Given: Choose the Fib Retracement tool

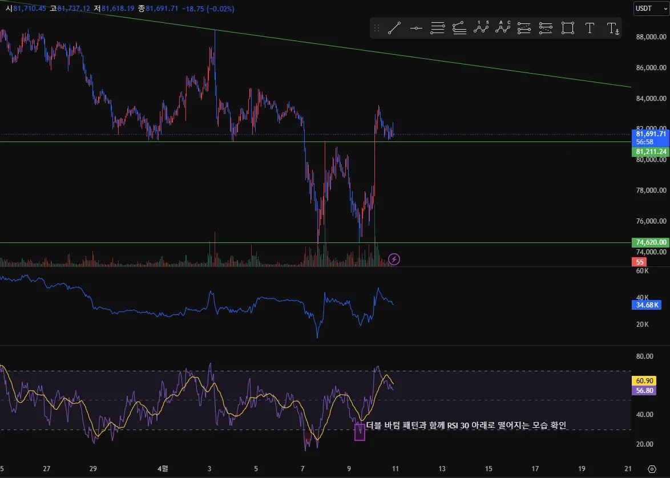Looking at the screenshot, I should point(438,28).
